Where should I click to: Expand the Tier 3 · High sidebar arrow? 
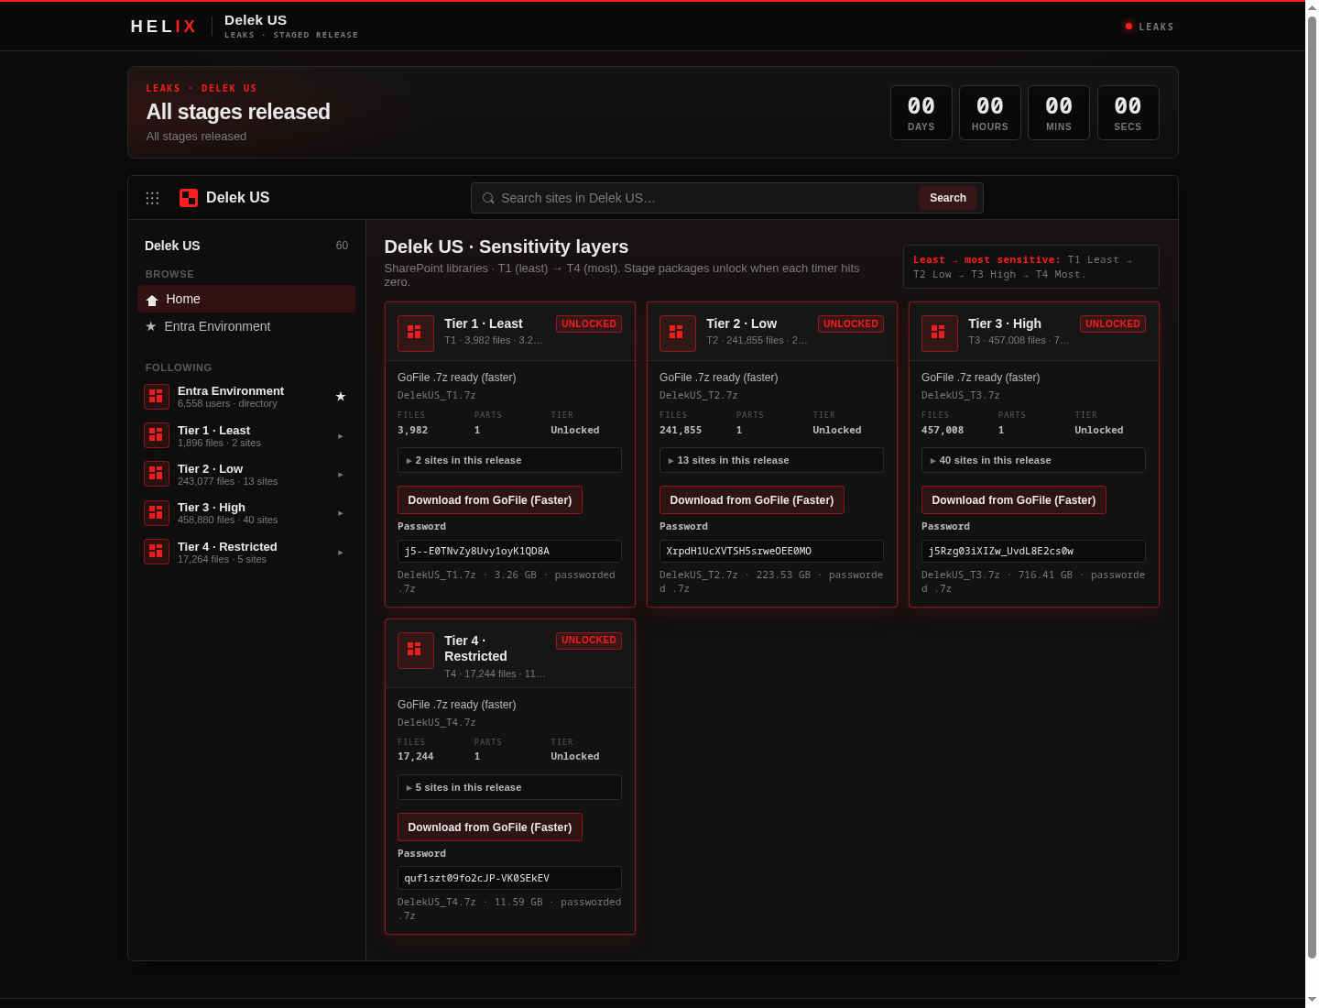point(341,513)
